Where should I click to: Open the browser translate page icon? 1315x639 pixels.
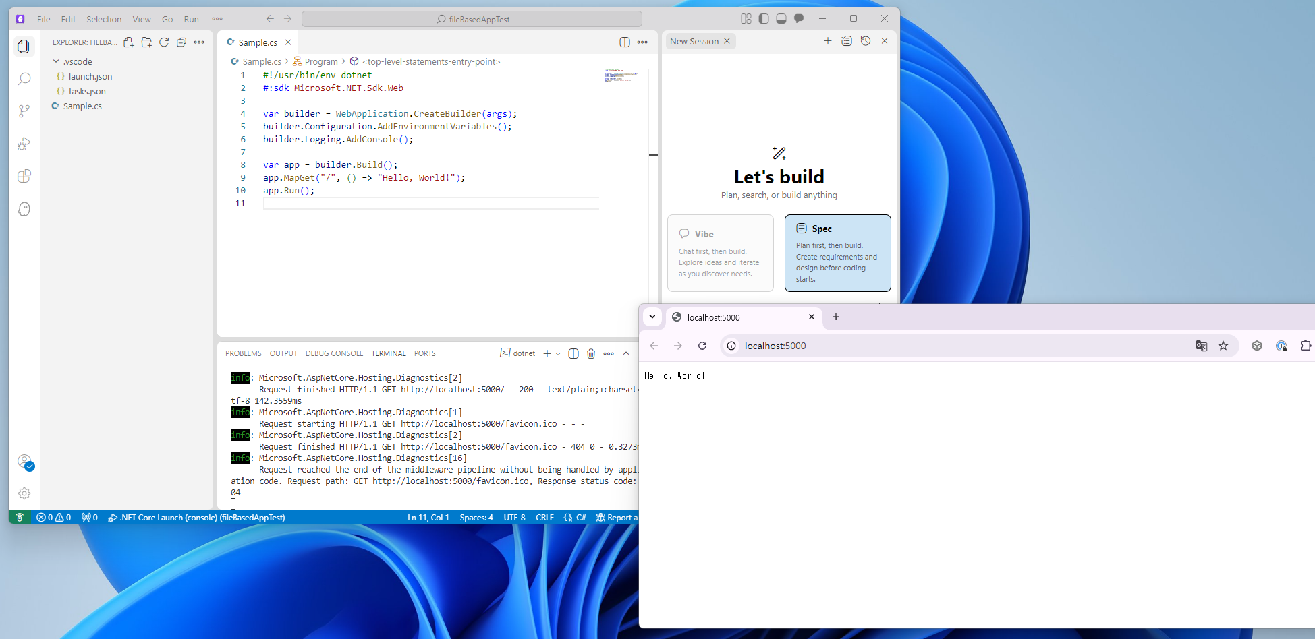coord(1202,346)
